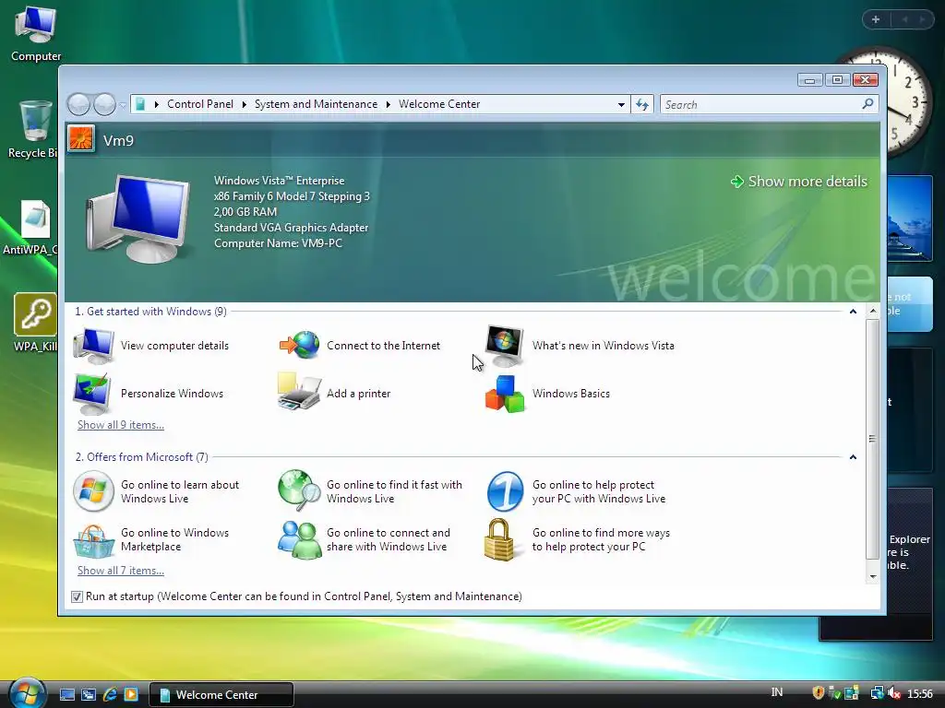This screenshot has height=708, width=945.
Task: Click the 2. Offers from Microsoft (7) heading
Action: 141,457
